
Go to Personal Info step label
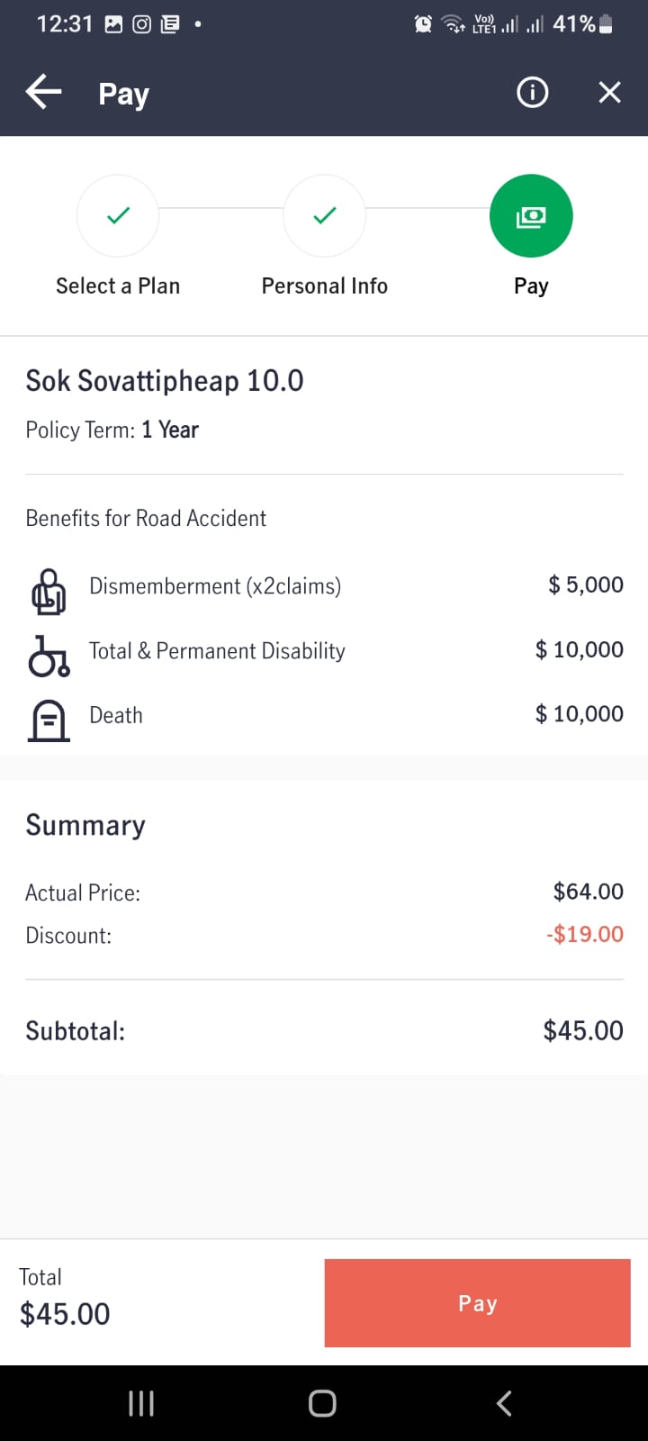pyautogui.click(x=324, y=286)
